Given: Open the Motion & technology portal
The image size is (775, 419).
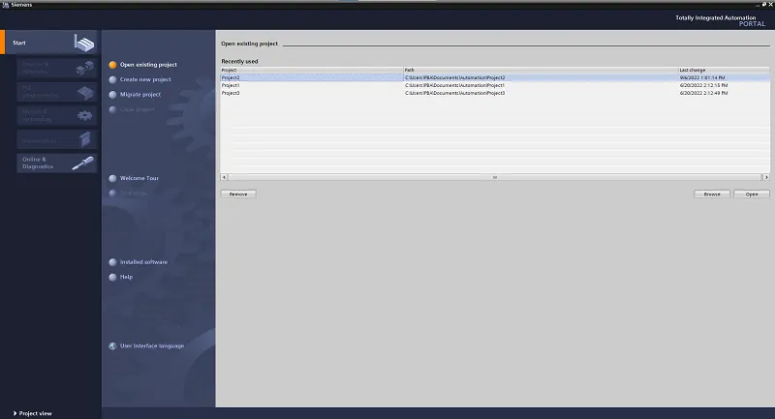Looking at the screenshot, I should tap(57, 115).
